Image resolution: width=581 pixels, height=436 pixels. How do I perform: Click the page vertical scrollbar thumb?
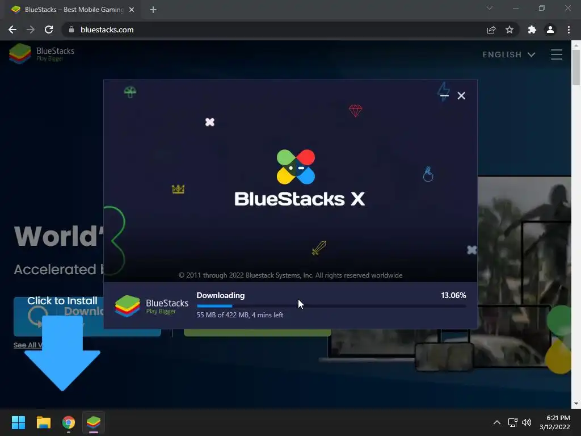[x=576, y=68]
